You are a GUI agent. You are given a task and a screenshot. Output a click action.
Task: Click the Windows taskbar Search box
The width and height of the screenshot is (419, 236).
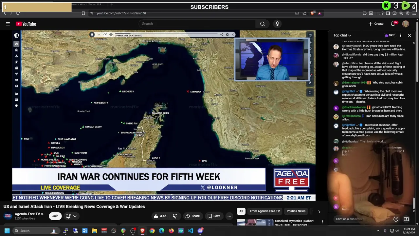(x=36, y=231)
